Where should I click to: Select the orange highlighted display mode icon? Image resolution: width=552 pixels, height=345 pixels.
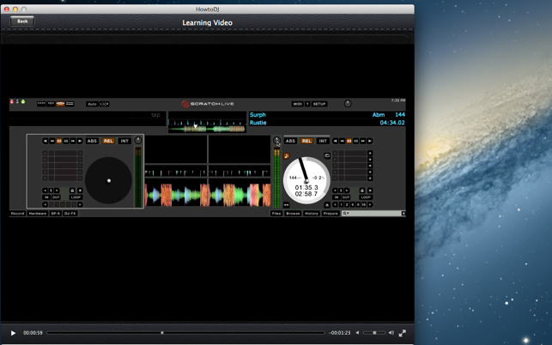pyautogui.click(x=60, y=104)
